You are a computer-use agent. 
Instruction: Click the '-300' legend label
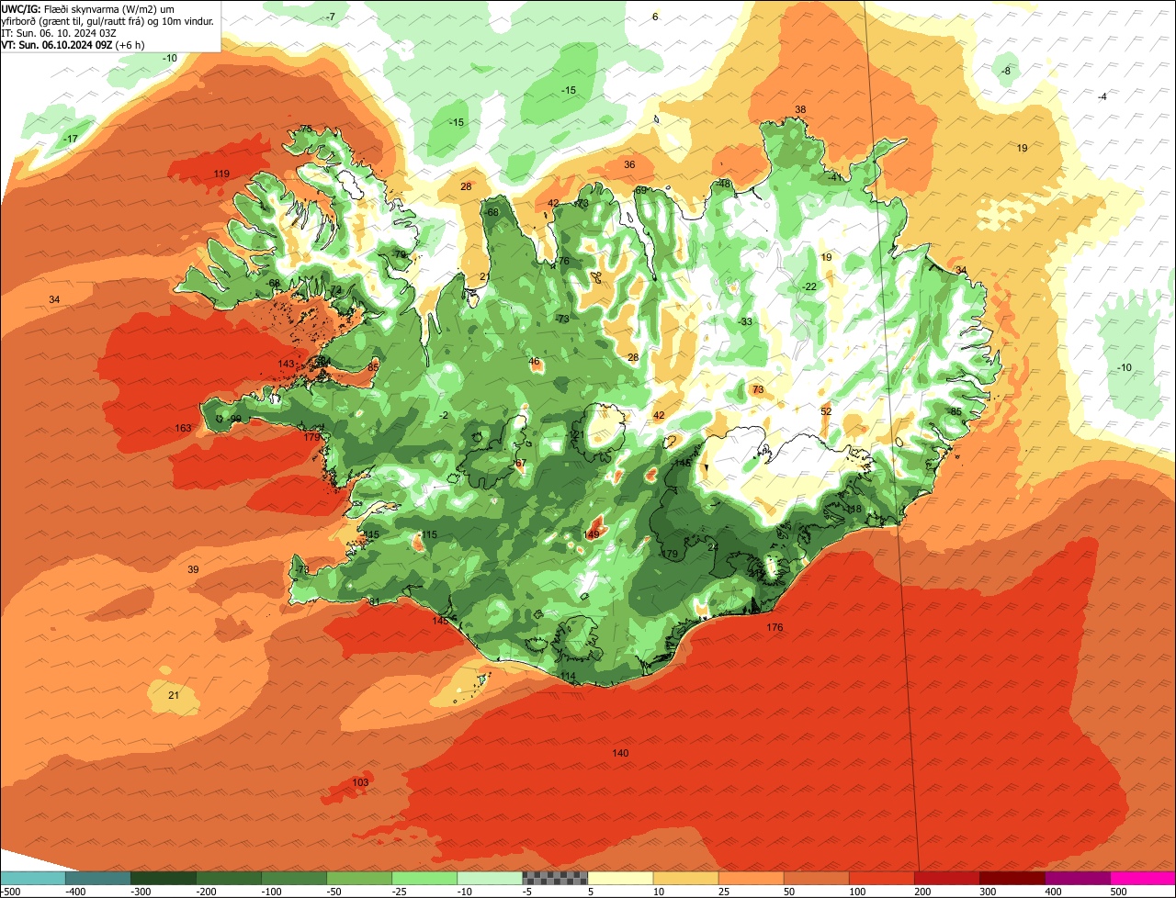tap(141, 891)
